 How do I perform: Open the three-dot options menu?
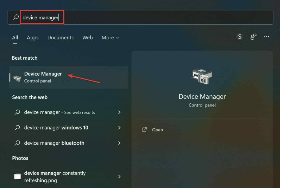pyautogui.click(x=267, y=37)
